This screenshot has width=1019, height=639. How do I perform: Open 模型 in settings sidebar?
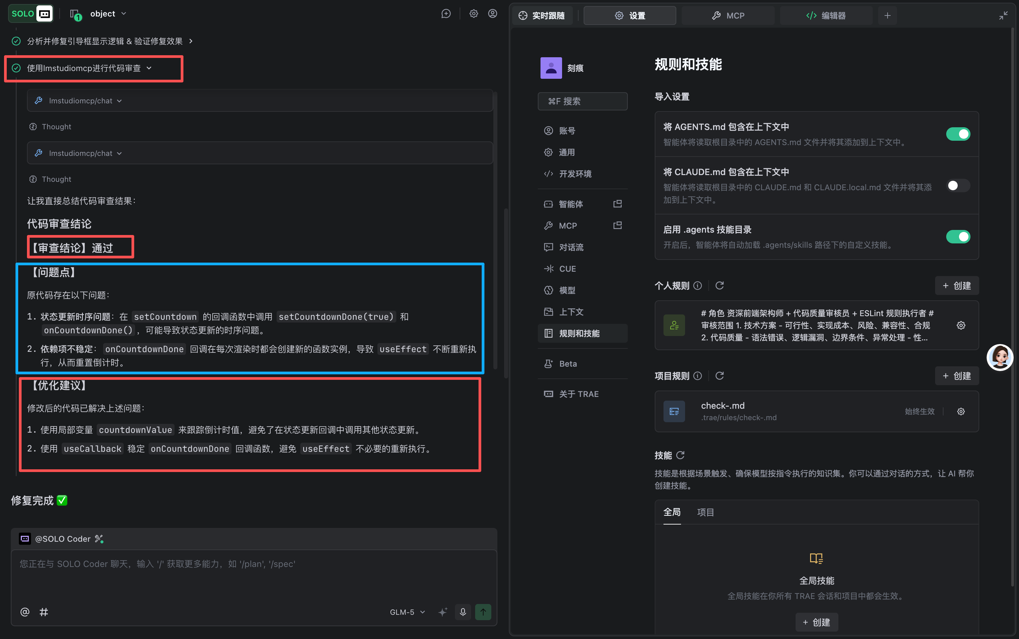click(567, 290)
